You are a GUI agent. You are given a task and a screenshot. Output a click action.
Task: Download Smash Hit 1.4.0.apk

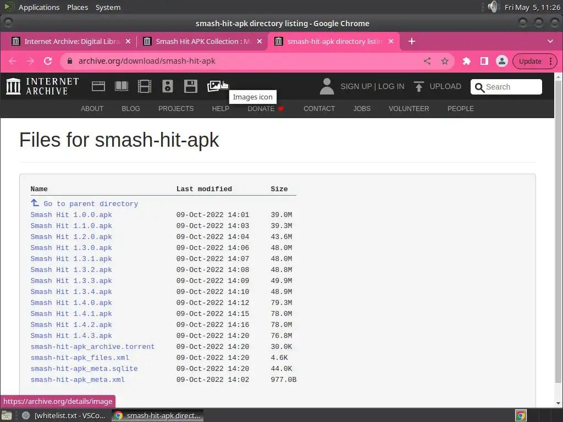click(71, 303)
